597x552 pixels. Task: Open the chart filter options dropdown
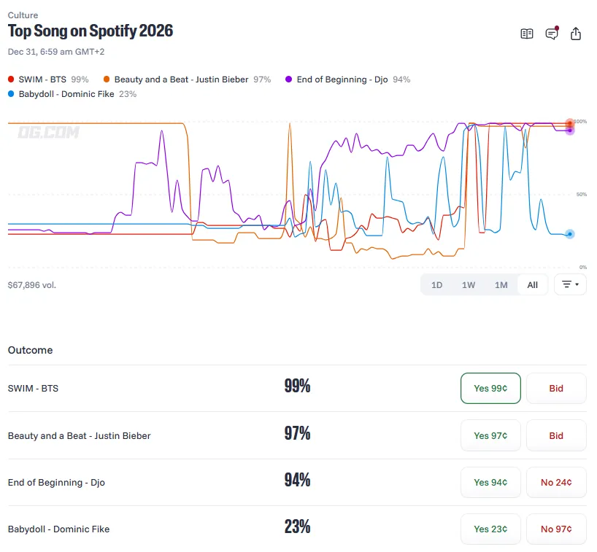(570, 284)
